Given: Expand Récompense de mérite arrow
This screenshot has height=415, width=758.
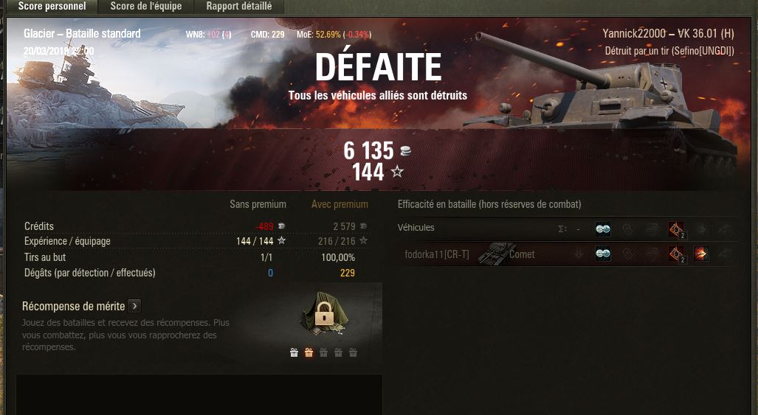Looking at the screenshot, I should (x=135, y=306).
